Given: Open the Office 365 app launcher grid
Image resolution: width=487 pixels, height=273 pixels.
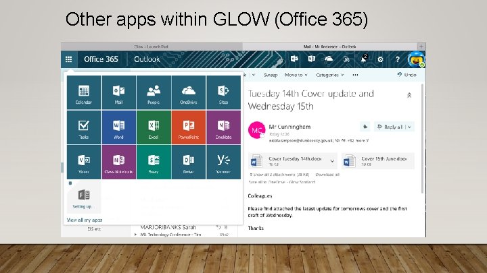Looking at the screenshot, I should pos(68,59).
